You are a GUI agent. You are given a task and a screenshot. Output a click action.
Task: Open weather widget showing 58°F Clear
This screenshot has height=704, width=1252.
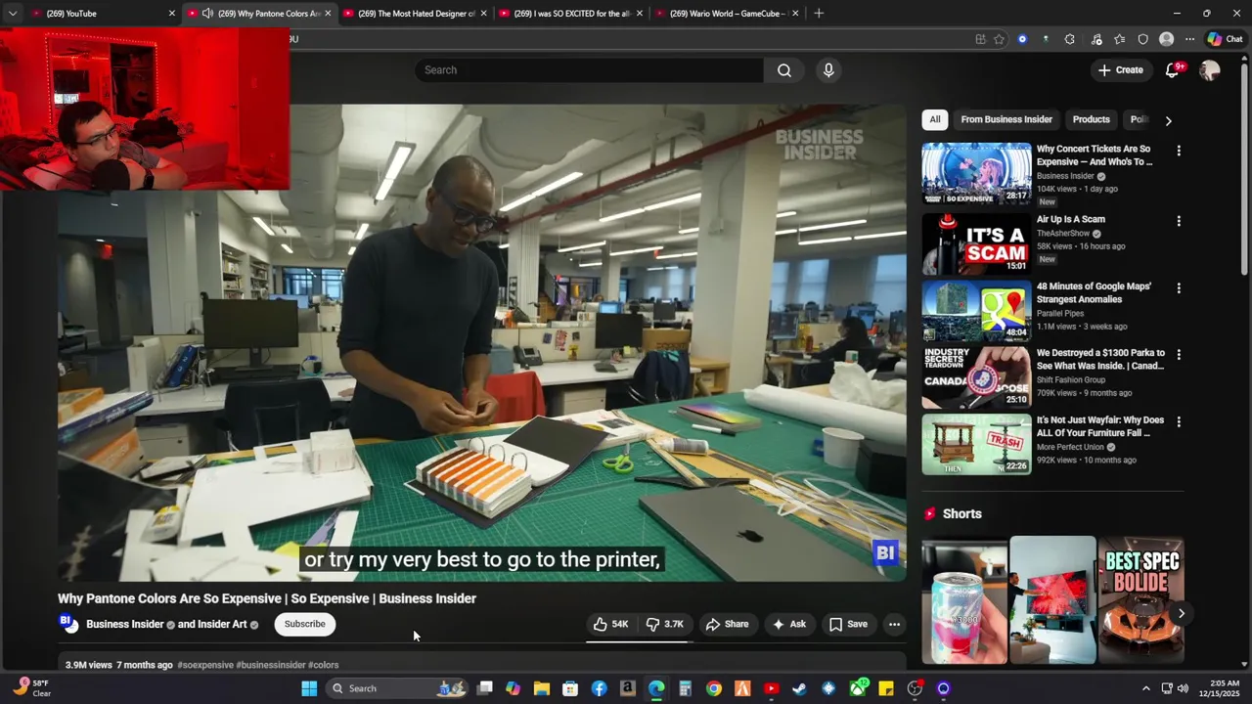coord(30,688)
